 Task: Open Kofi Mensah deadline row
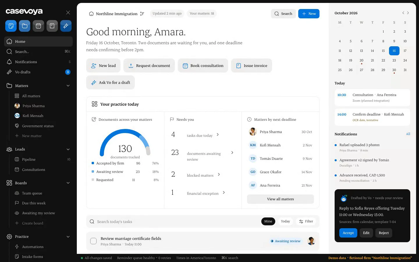(280, 145)
